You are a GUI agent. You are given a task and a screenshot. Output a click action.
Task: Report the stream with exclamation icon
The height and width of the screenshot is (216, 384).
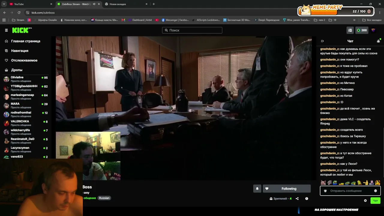pos(307,199)
